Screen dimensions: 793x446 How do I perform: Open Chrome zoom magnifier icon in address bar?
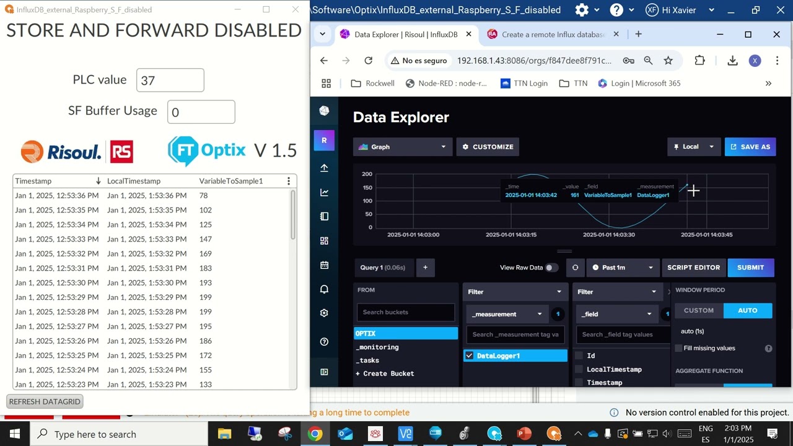[x=648, y=60]
